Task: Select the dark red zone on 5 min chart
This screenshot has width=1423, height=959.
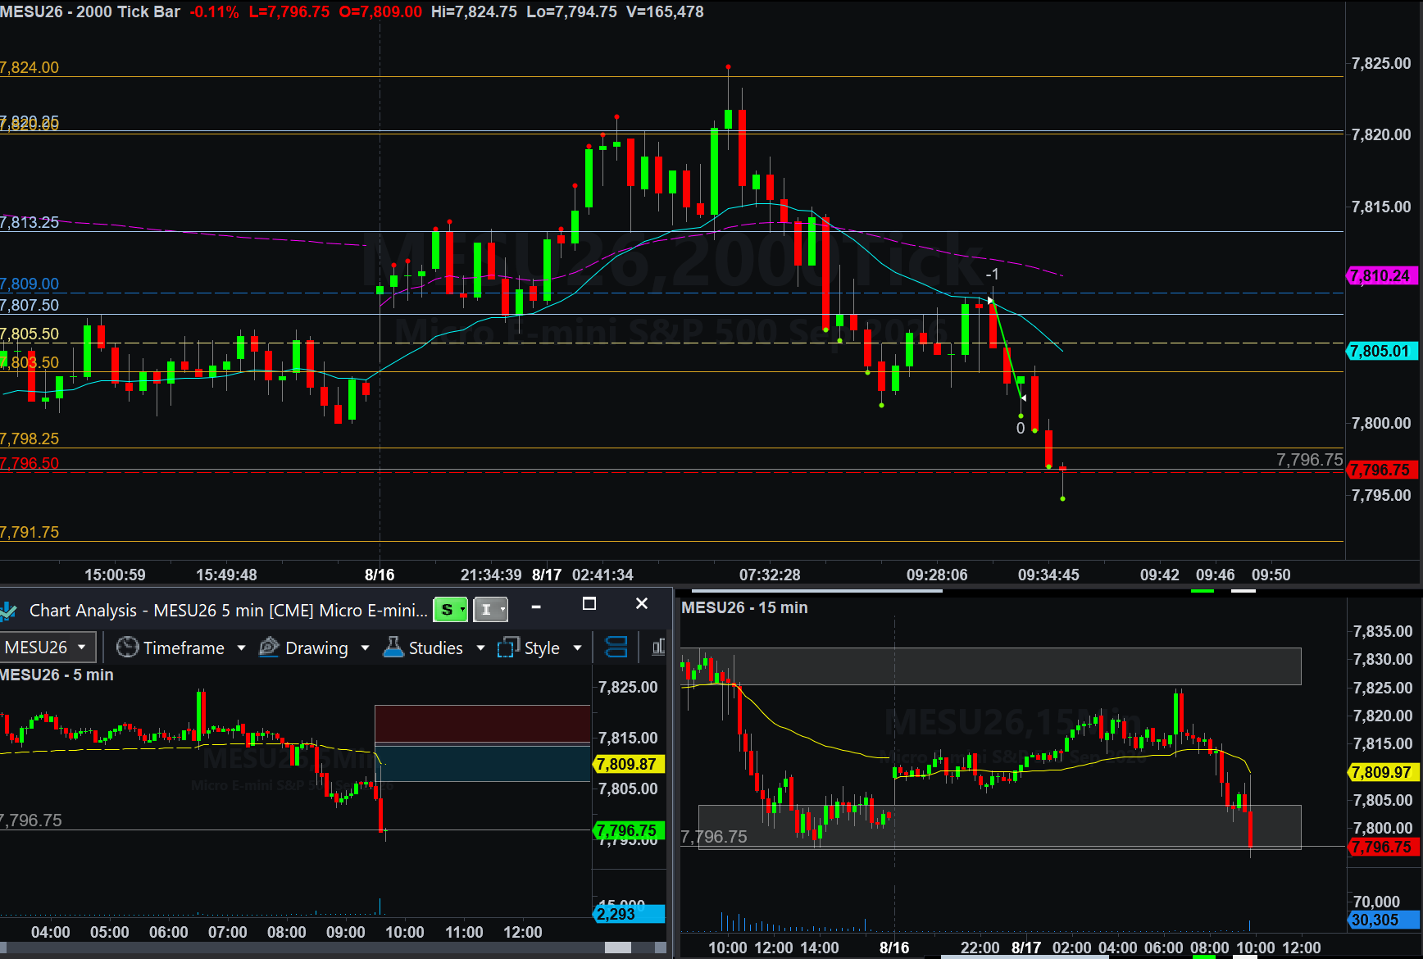Action: pos(482,724)
